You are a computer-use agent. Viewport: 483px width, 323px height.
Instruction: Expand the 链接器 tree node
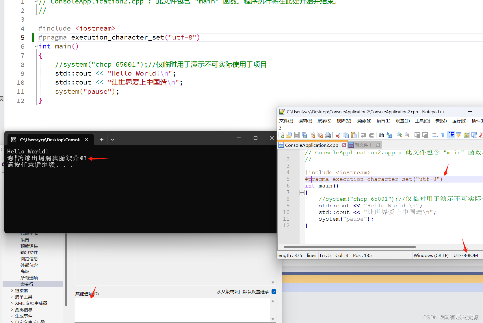12,290
